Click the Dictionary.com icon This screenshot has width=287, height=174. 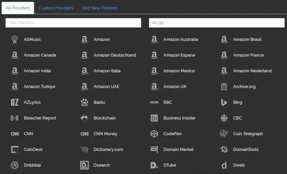(84, 149)
